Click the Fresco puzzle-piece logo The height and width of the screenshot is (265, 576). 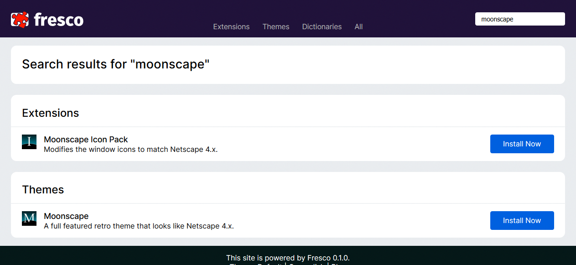pos(19,18)
